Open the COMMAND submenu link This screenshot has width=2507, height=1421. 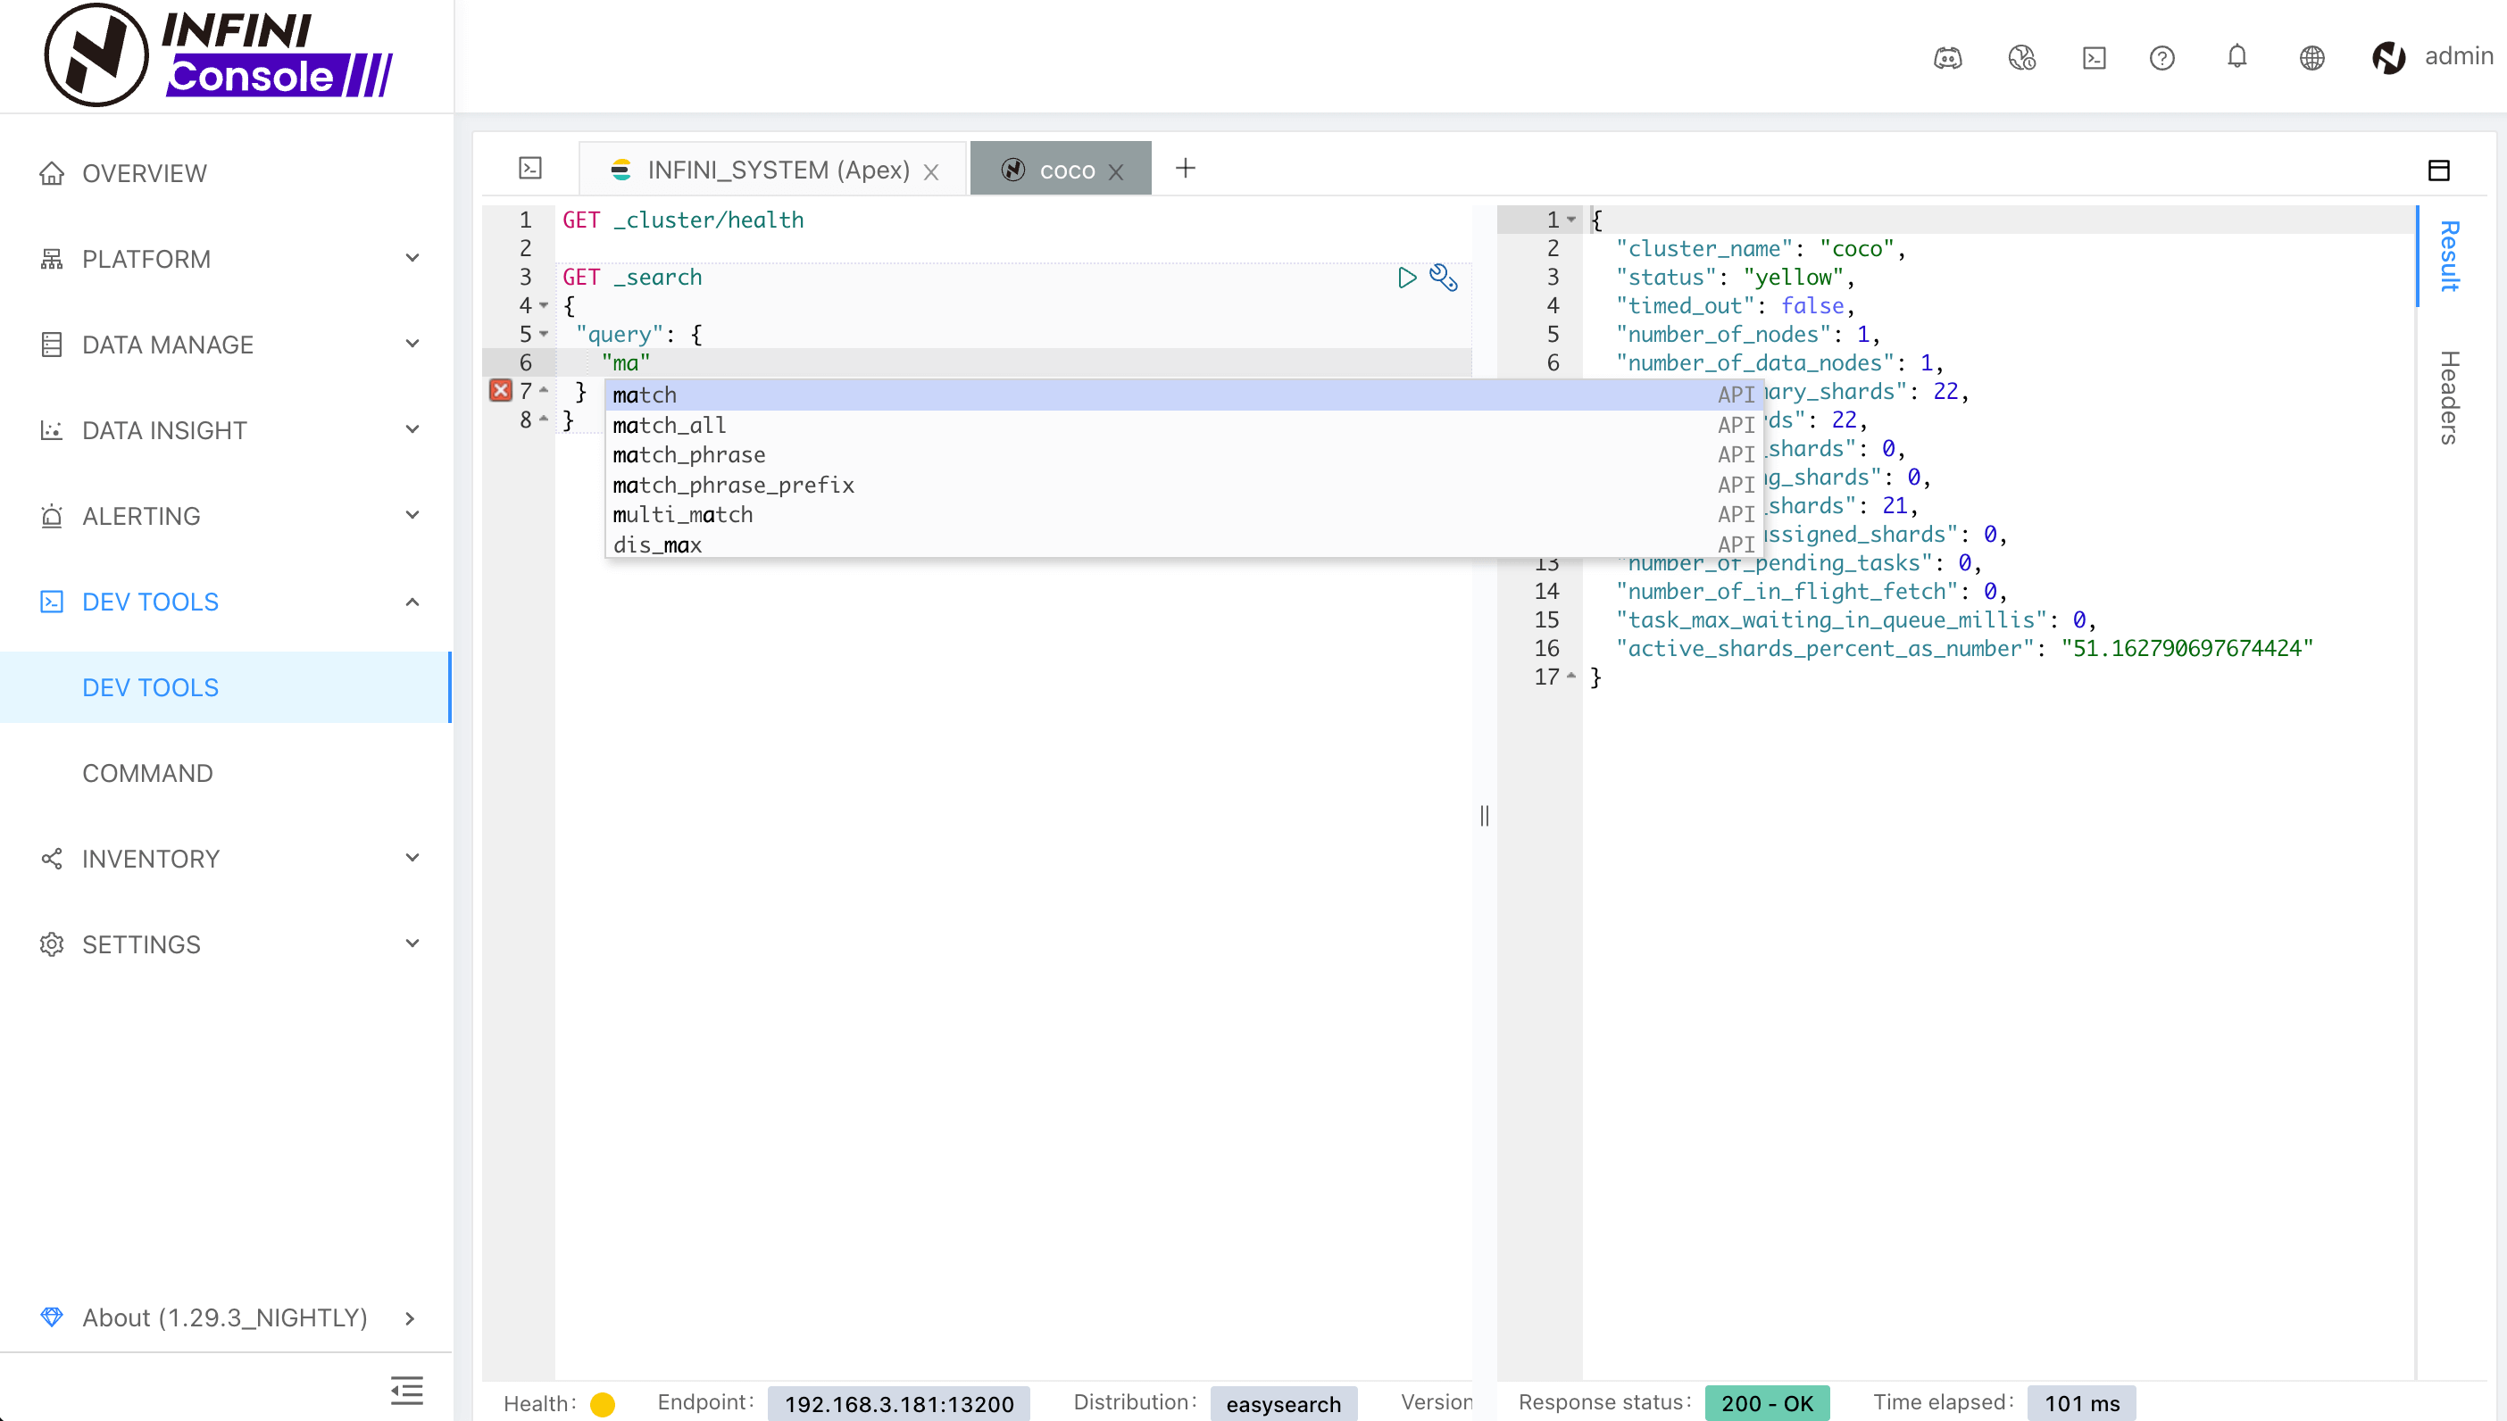pos(147,773)
